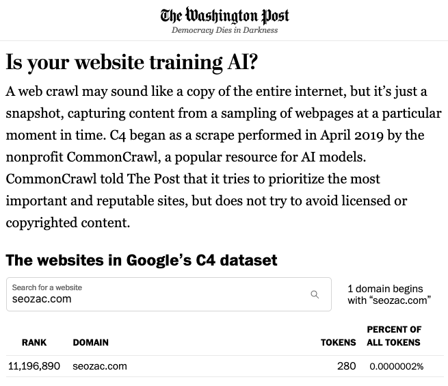Click the "Democracy Dies in Darkness" tagline
Screen dimensions: 448x386
[x=224, y=31]
